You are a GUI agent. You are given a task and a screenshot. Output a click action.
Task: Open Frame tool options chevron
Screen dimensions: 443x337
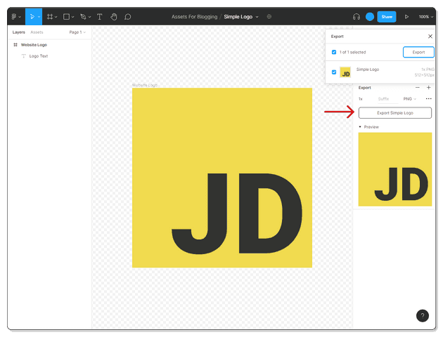pyautogui.click(x=56, y=17)
